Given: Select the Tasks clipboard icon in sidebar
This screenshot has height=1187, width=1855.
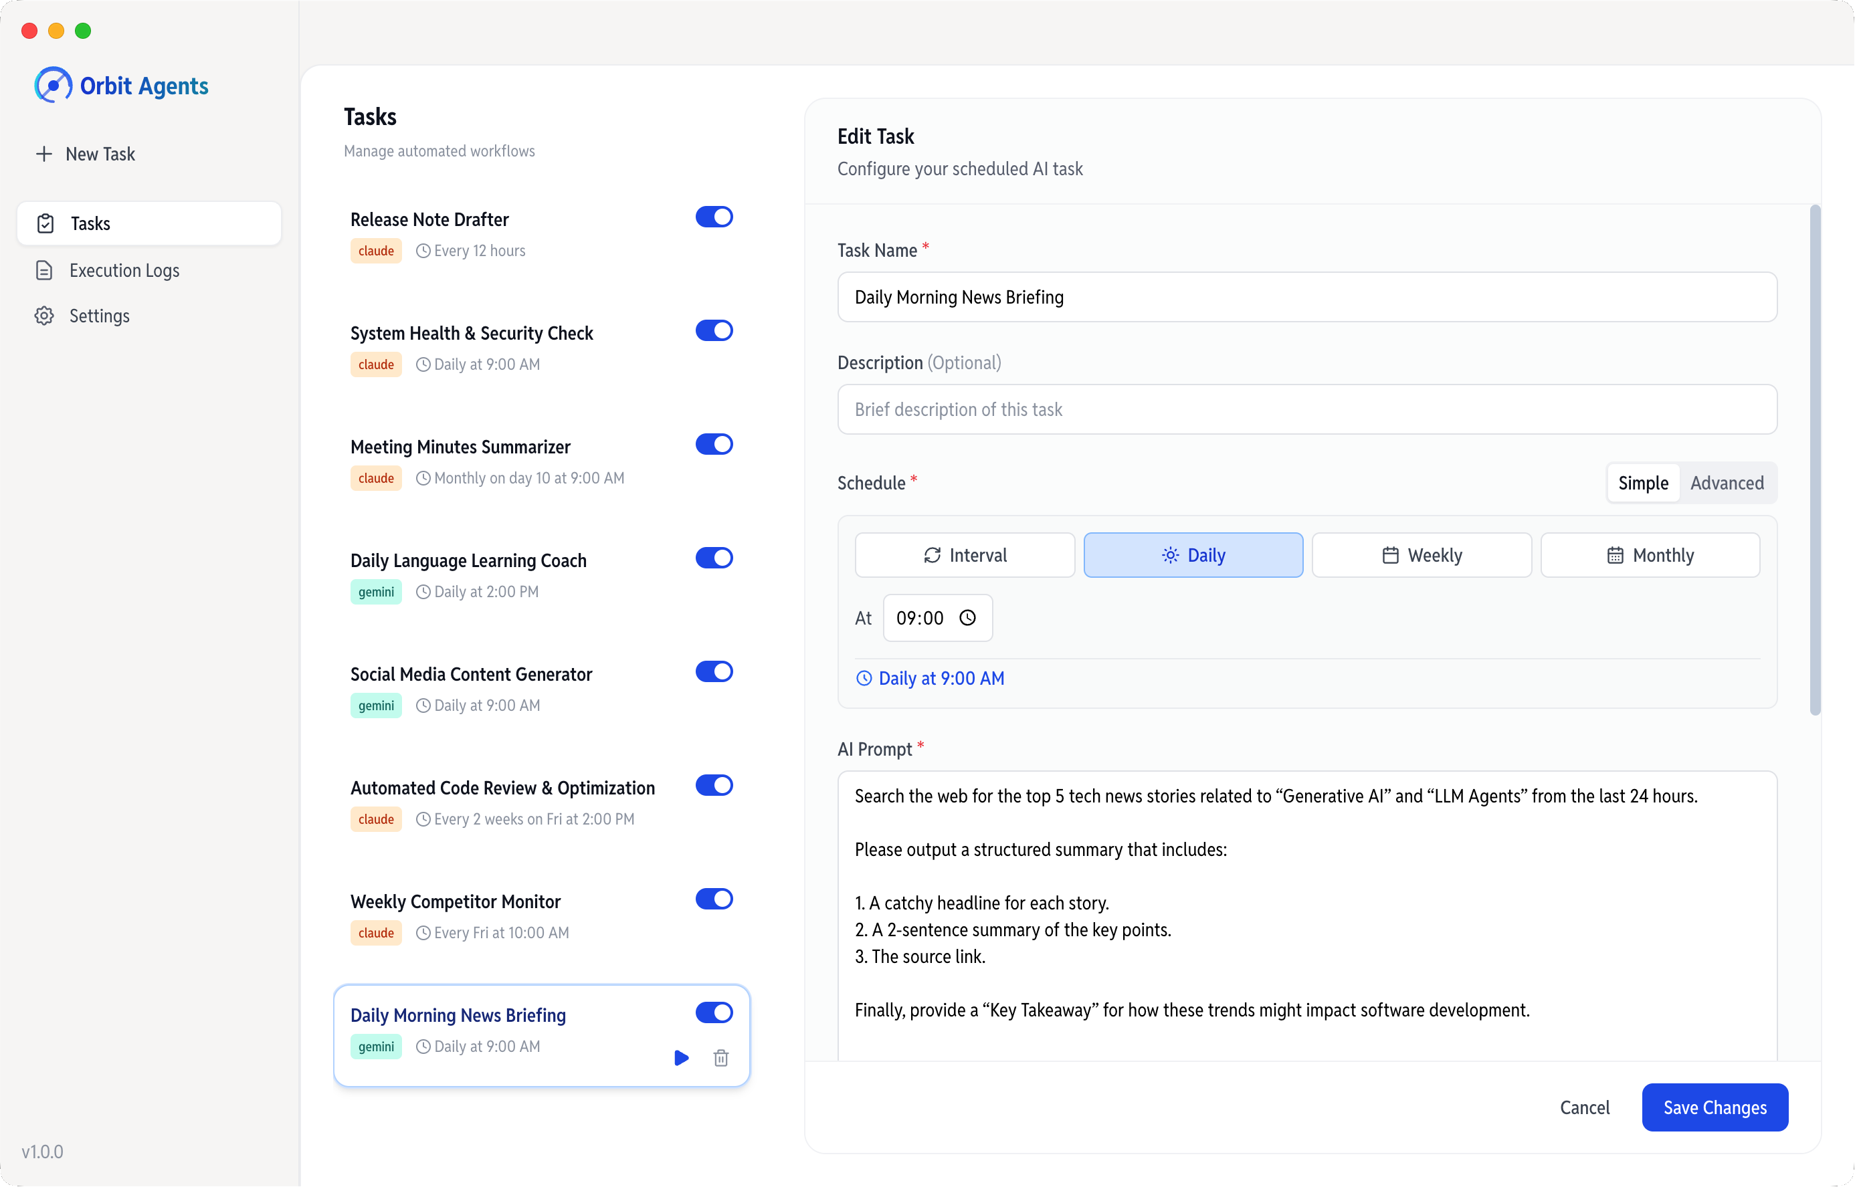Looking at the screenshot, I should (x=45, y=223).
